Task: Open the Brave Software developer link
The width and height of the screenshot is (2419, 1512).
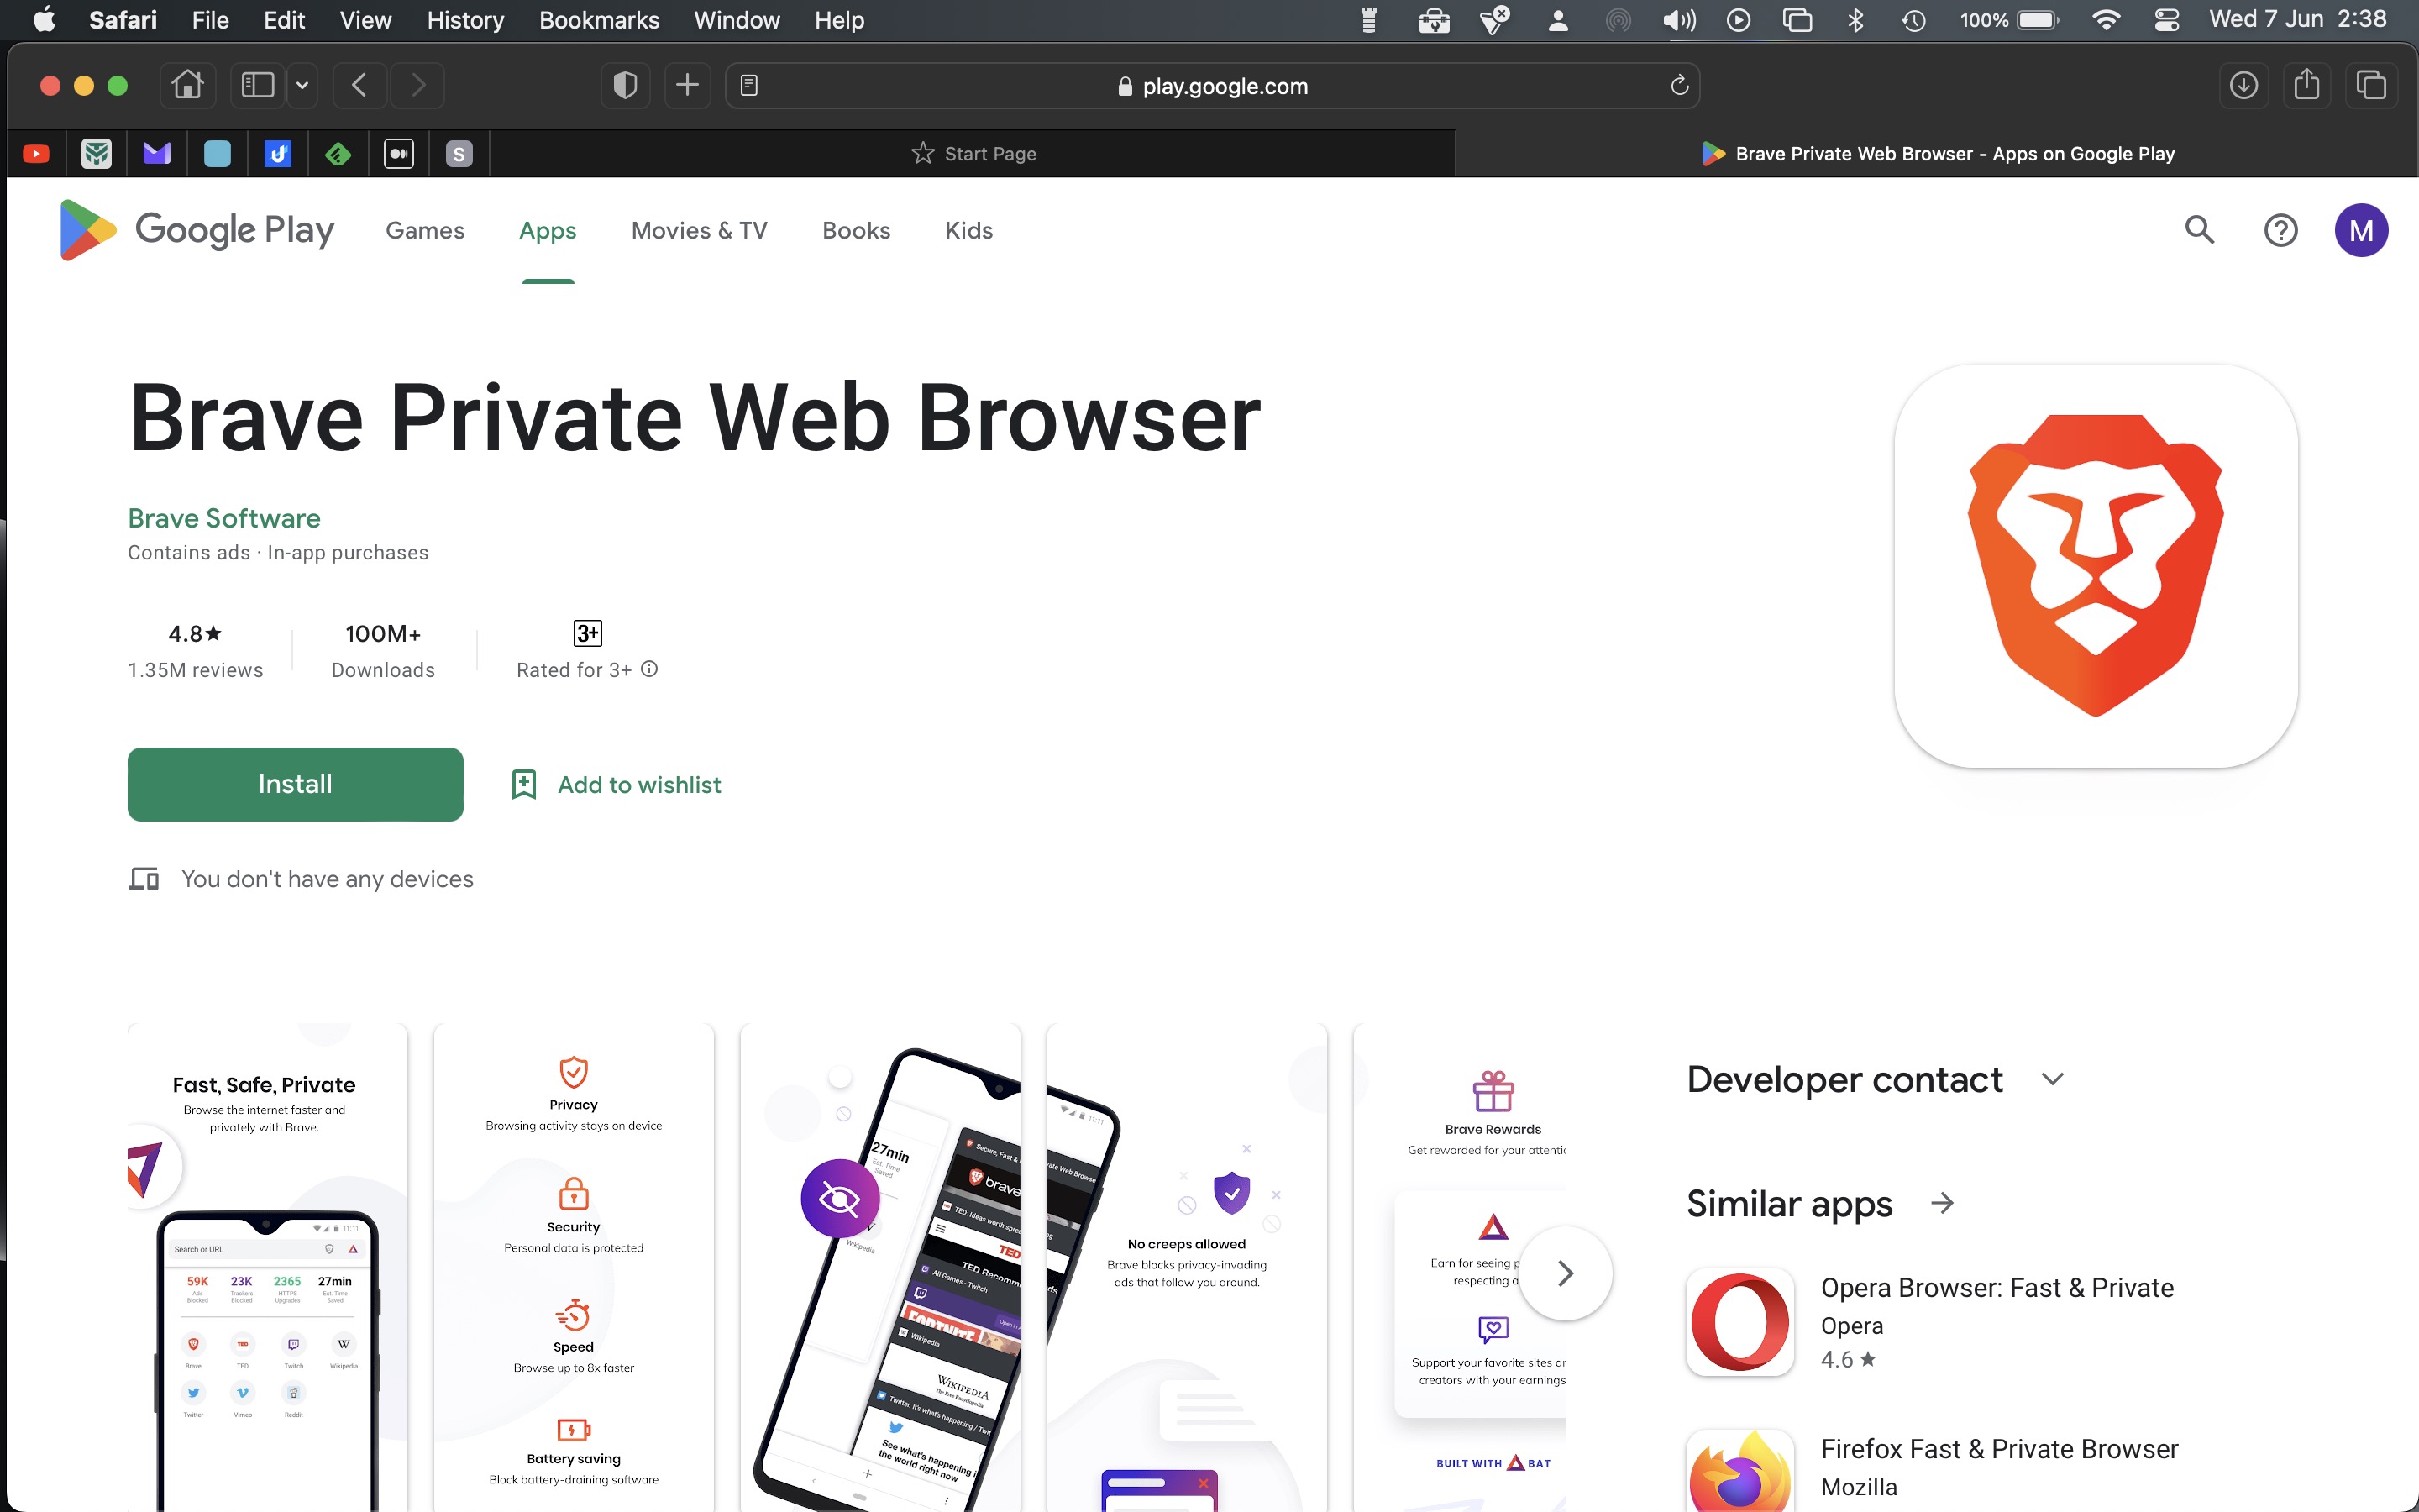Action: click(x=224, y=518)
